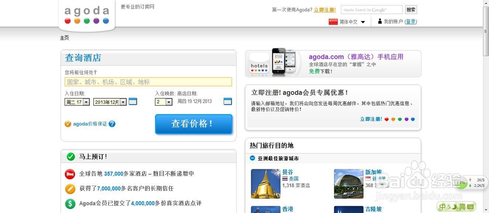Viewport: 489px width, 213px height.
Task: Click the 更专业的订房网 tagline
Action: (137, 7)
